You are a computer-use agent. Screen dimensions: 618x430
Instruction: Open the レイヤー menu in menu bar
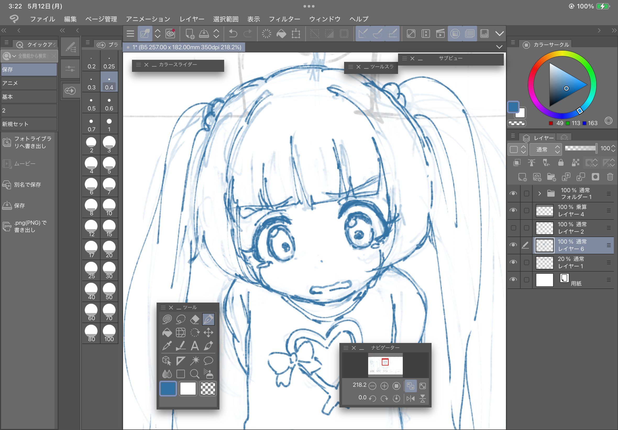tap(192, 19)
